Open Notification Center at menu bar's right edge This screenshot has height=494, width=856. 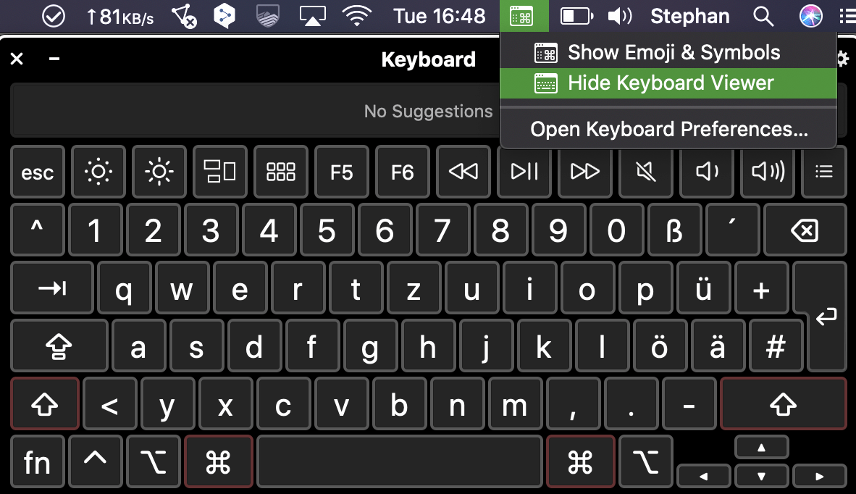click(x=848, y=17)
